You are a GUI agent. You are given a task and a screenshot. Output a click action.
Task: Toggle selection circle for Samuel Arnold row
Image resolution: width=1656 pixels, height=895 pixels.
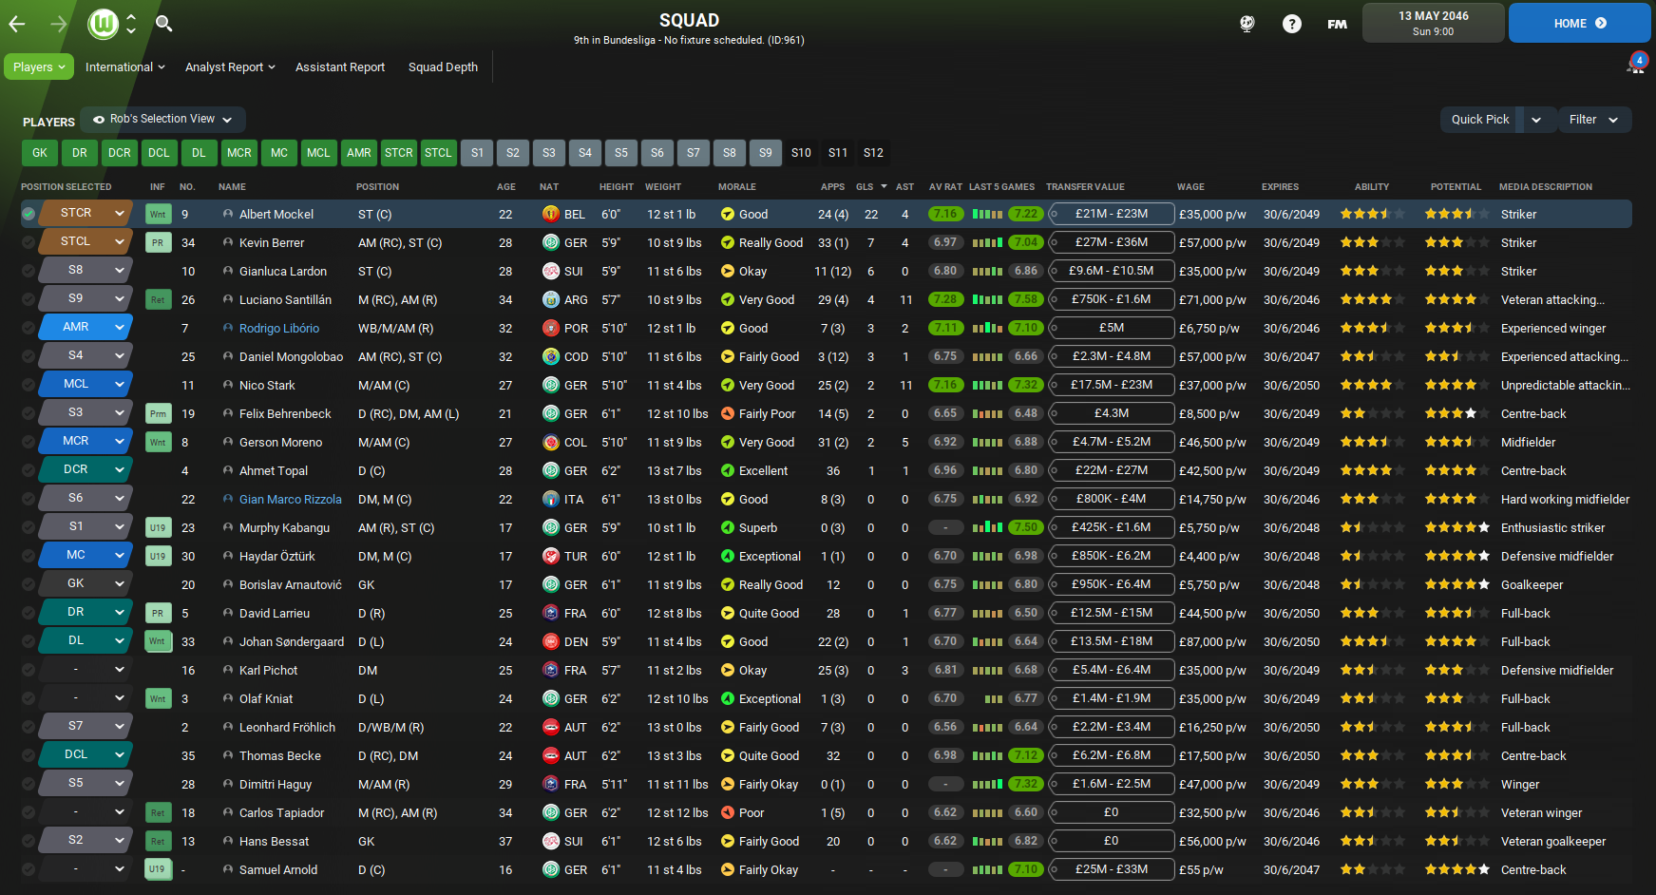pyautogui.click(x=29, y=869)
